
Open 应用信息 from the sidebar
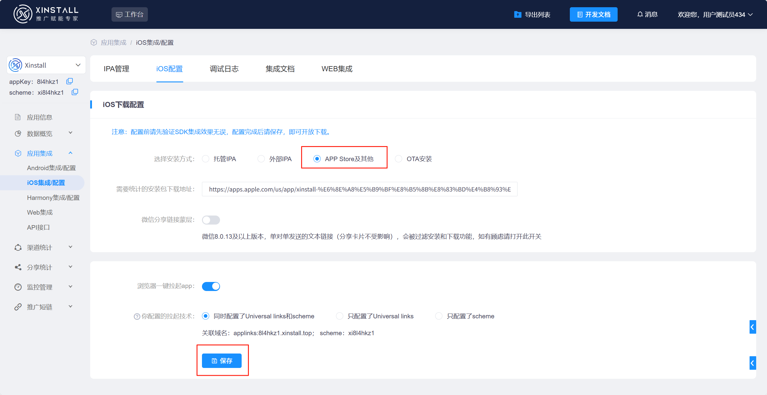pos(40,117)
